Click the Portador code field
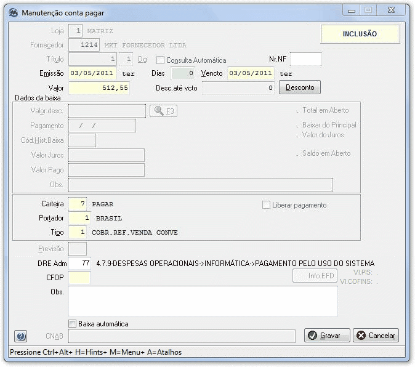The width and height of the screenshot is (415, 367). point(79,218)
